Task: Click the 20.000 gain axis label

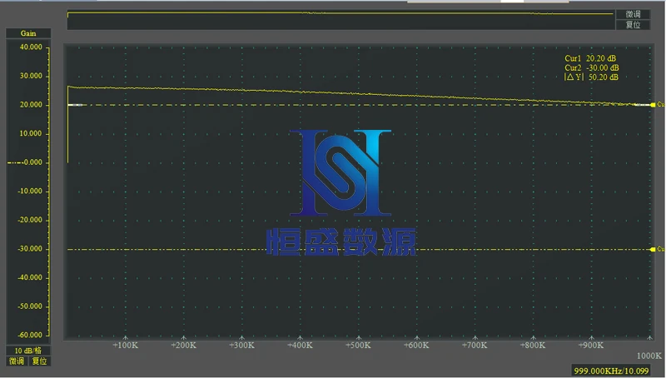Action: (31, 105)
